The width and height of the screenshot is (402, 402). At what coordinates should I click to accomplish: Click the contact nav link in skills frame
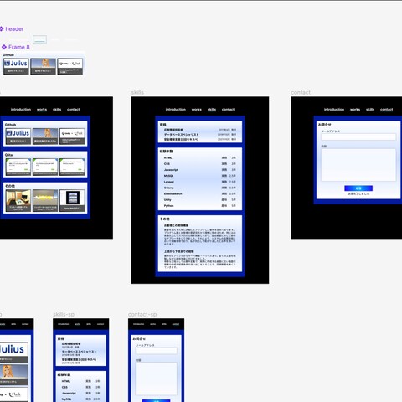click(x=228, y=110)
